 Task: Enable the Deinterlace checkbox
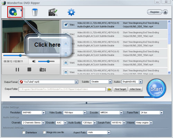(24, 132)
